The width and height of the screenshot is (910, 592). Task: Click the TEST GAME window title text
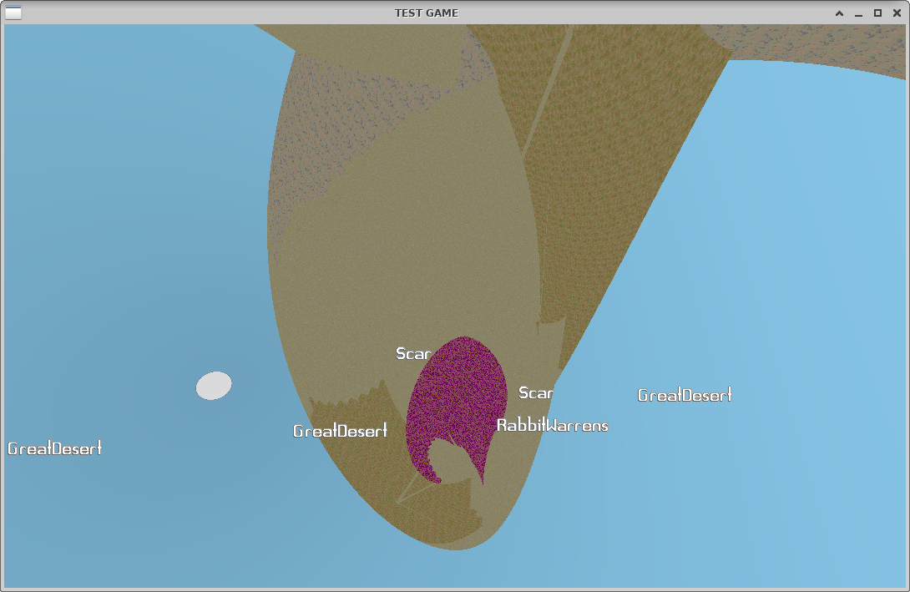[427, 13]
